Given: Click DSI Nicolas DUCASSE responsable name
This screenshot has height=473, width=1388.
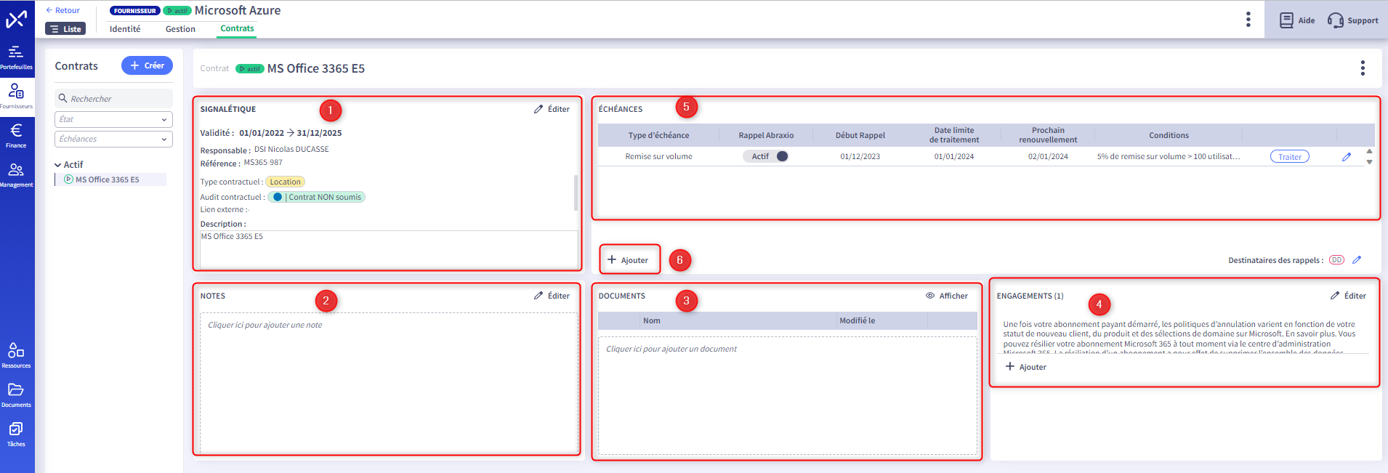Looking at the screenshot, I should click(291, 149).
